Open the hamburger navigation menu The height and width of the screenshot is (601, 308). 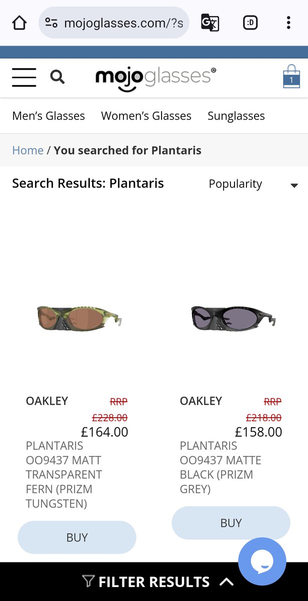point(24,77)
